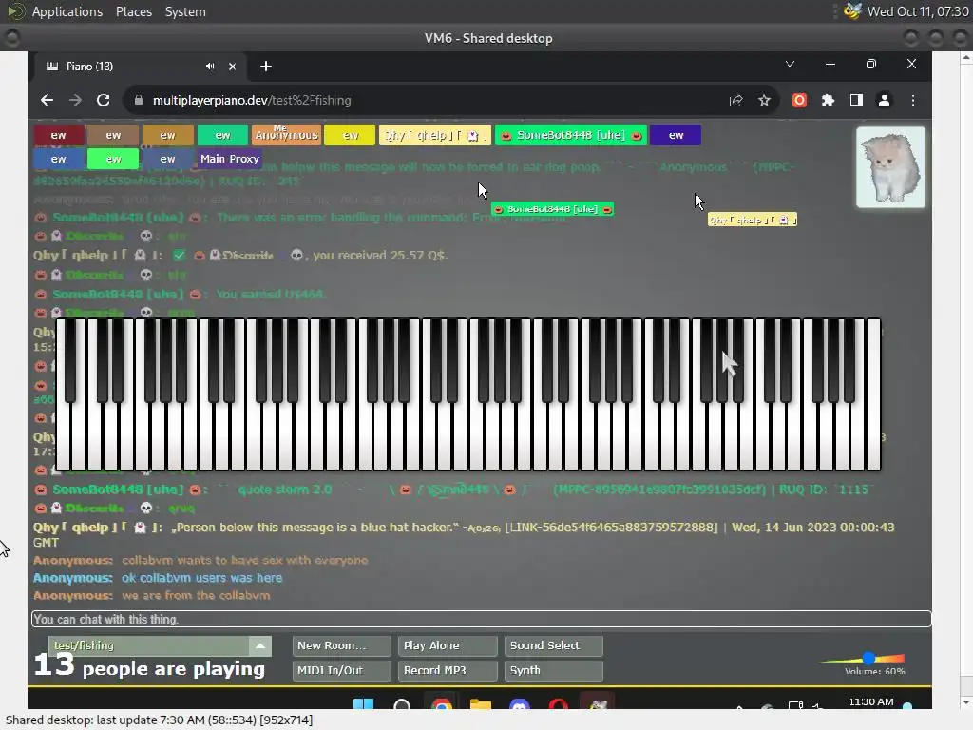Open a new browser tab
The width and height of the screenshot is (973, 730).
click(x=266, y=67)
